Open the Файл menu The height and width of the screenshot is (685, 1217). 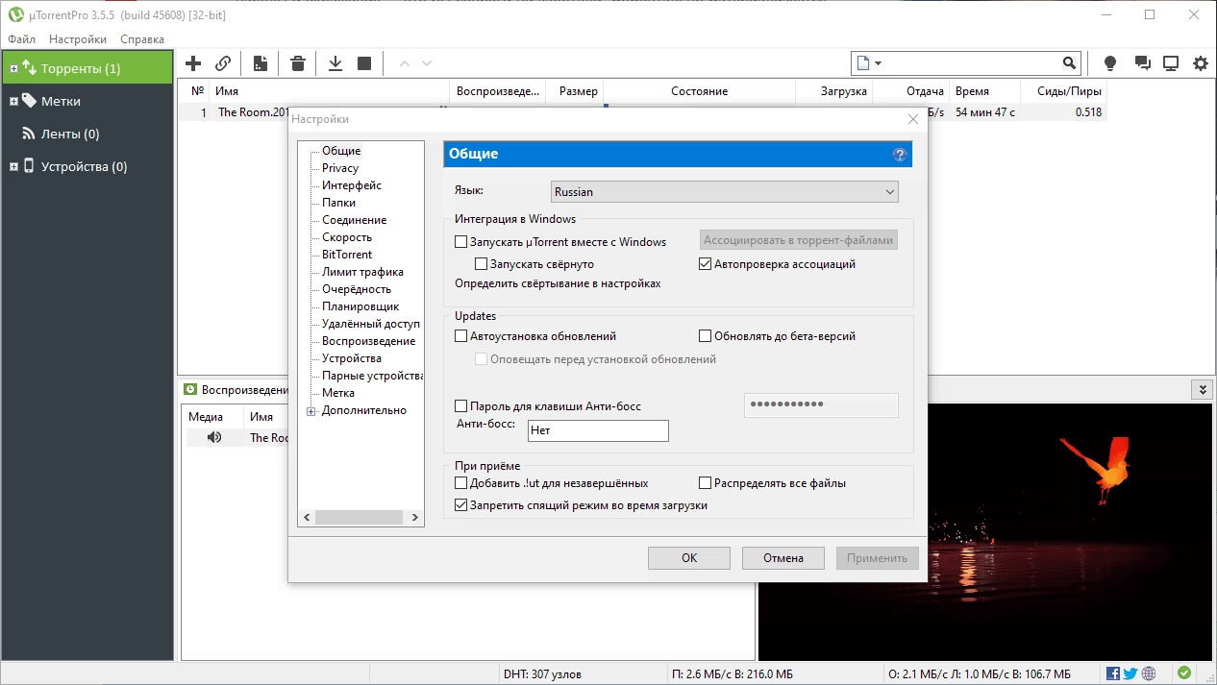(x=21, y=39)
